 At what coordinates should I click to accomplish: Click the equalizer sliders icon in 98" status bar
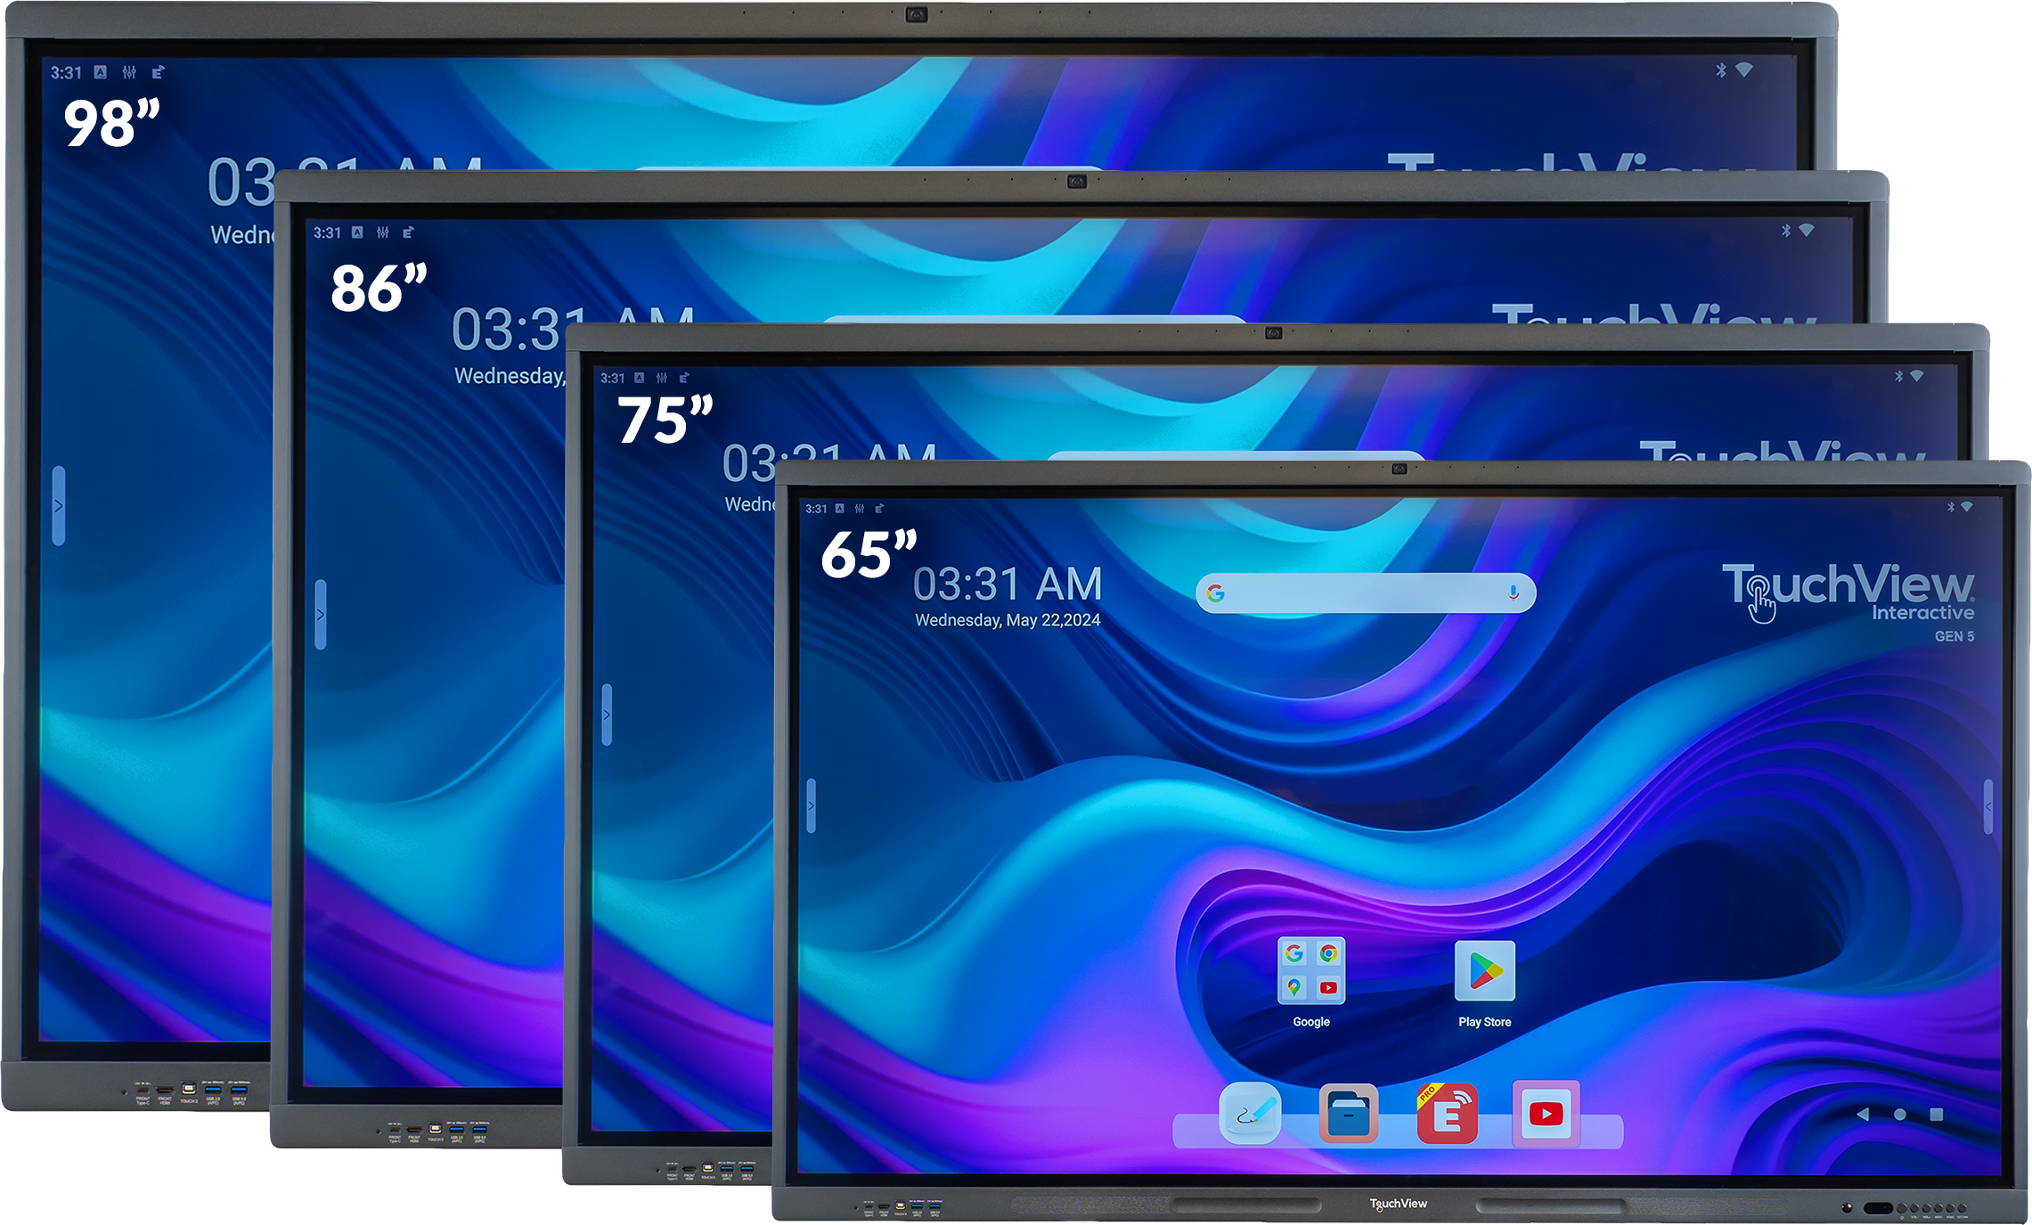coord(129,72)
